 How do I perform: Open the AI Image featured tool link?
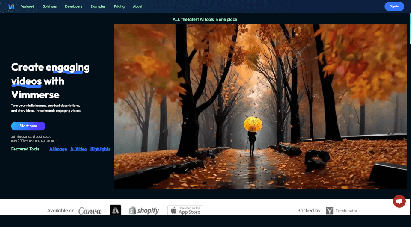pyautogui.click(x=58, y=149)
